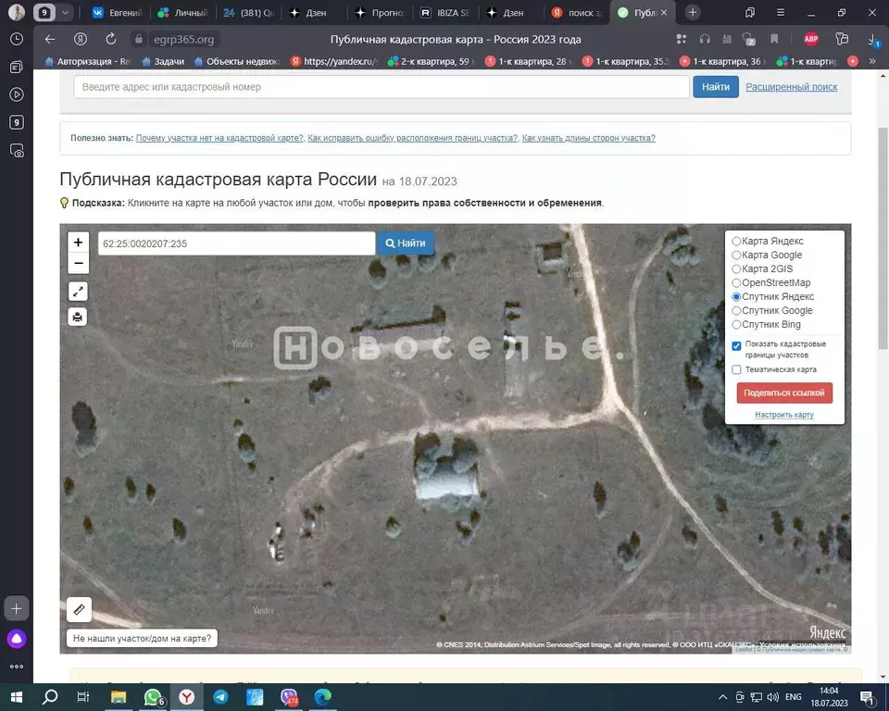Enable the Тематическая карта checkbox
Image resolution: width=889 pixels, height=711 pixels.
(736, 369)
